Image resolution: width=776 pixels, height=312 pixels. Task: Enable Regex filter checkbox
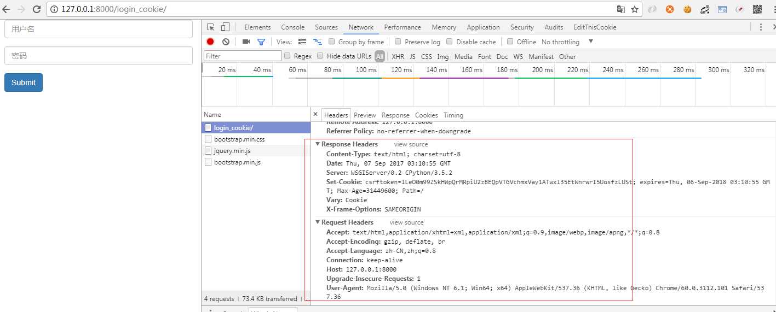(x=287, y=56)
